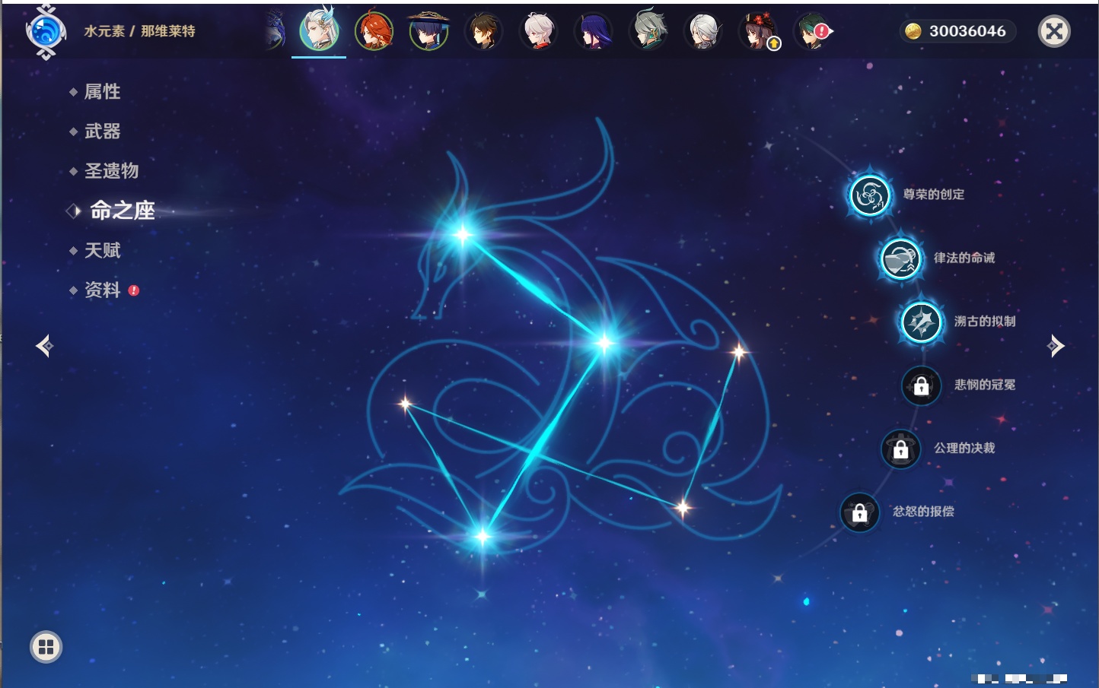Click the 忿怒的报偿 label text
Screen dimensions: 1099x688
coord(923,511)
